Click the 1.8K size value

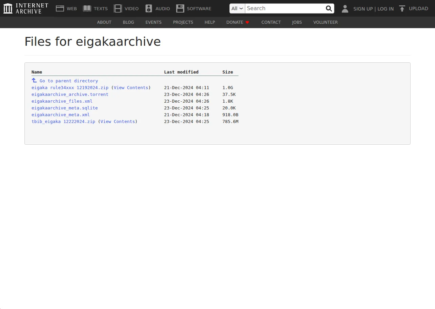tap(228, 101)
